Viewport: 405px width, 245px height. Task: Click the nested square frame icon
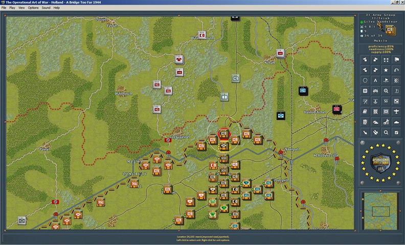pos(386,112)
